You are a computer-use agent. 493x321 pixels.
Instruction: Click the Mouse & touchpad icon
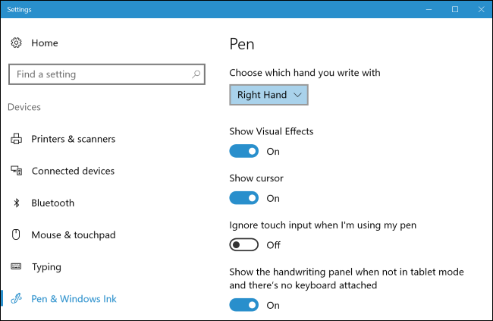coord(16,234)
